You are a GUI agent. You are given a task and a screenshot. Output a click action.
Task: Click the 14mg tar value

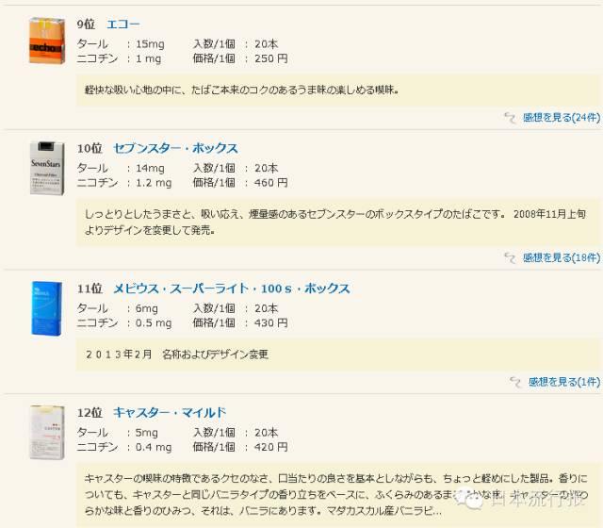click(150, 168)
